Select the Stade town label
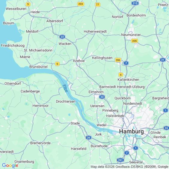This screenshot has height=169, width=169. click(75, 123)
